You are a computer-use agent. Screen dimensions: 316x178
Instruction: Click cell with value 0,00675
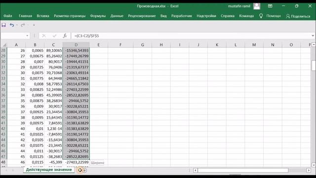[35, 56]
